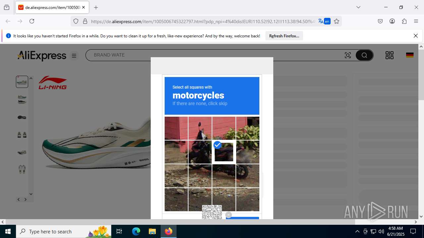Show next image with right arrow
This screenshot has height=238, width=424.
[x=26, y=199]
